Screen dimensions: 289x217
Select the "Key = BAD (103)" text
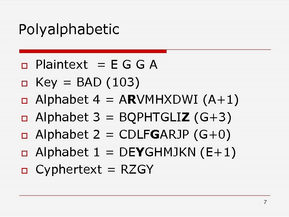[x=88, y=82]
